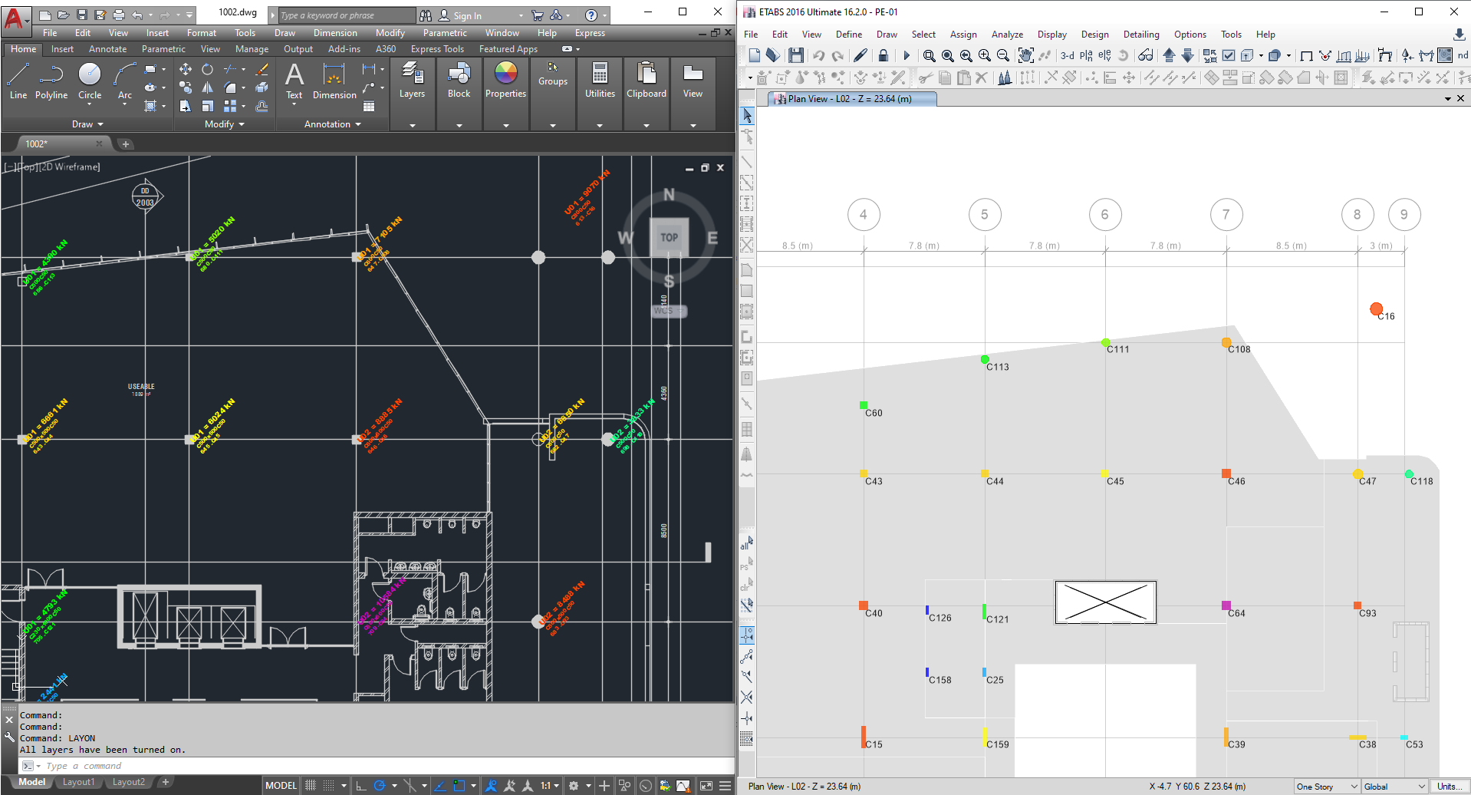1471x795 pixels.
Task: Select ETABS pointer tool in left toolbar
Action: click(747, 116)
